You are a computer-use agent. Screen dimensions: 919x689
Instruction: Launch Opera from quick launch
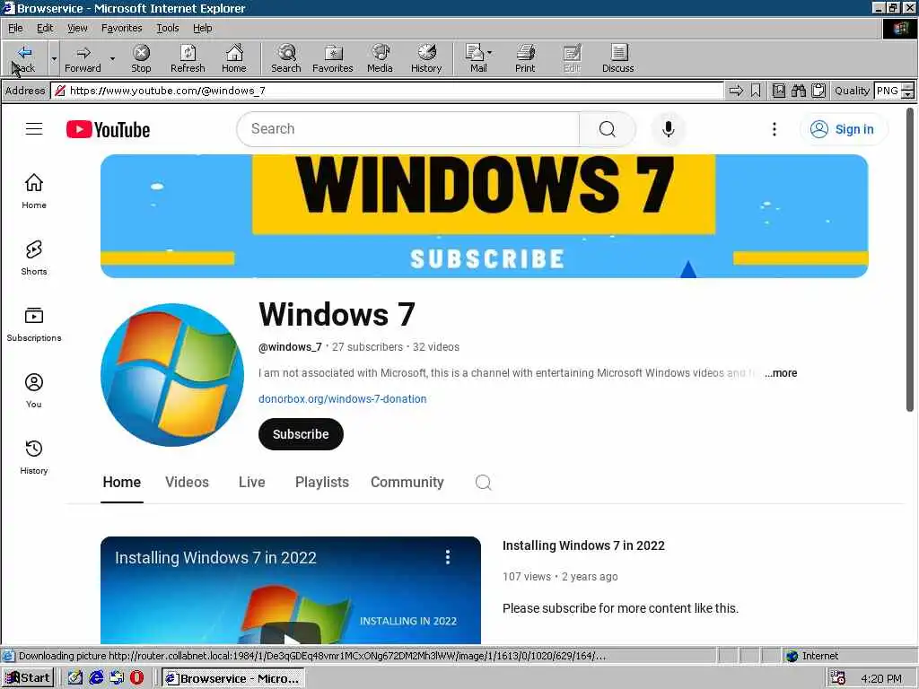click(136, 678)
